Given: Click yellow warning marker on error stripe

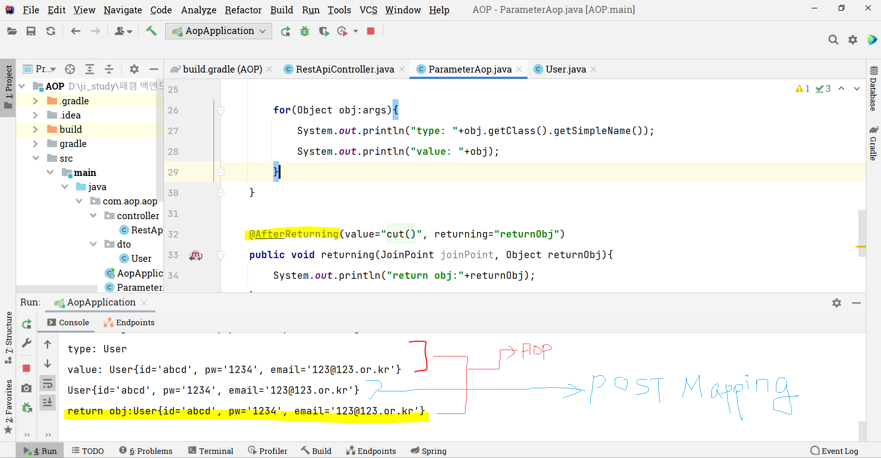Looking at the screenshot, I should (861, 247).
